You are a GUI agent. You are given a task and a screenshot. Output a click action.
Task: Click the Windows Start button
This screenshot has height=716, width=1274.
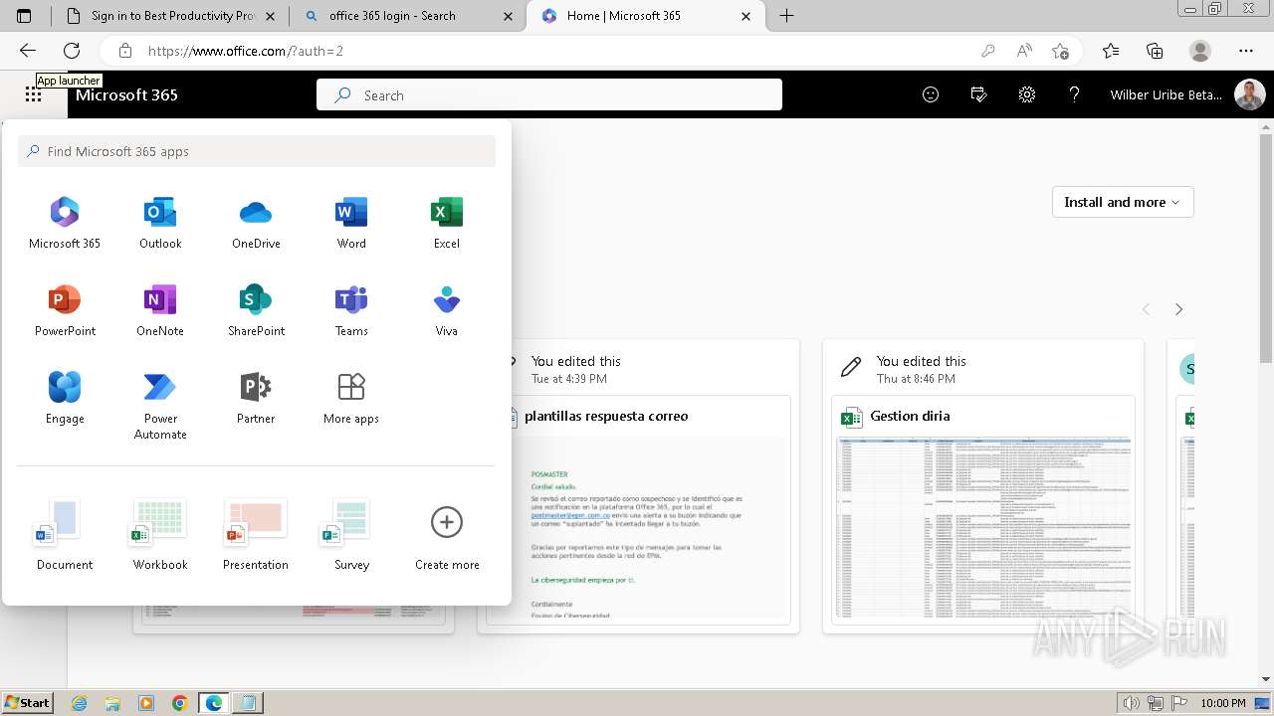click(28, 703)
